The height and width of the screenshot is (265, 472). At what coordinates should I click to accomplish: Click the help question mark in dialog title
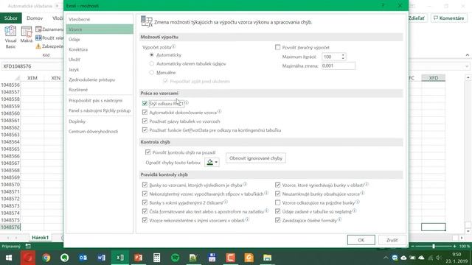(x=383, y=5)
